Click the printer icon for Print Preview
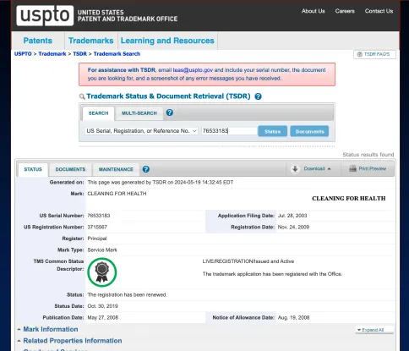This screenshot has width=409, height=351. (352, 168)
